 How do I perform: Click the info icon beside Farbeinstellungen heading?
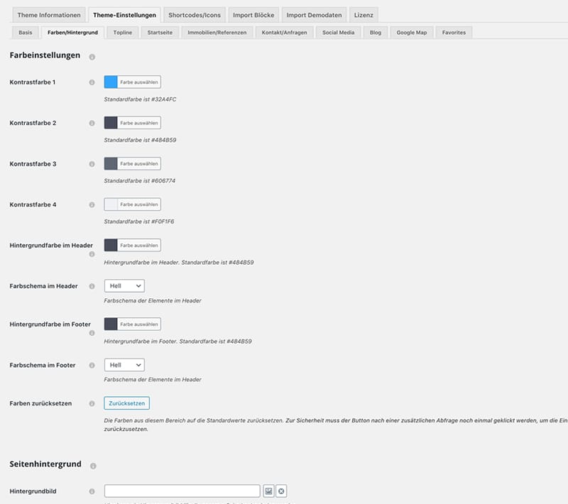point(92,56)
